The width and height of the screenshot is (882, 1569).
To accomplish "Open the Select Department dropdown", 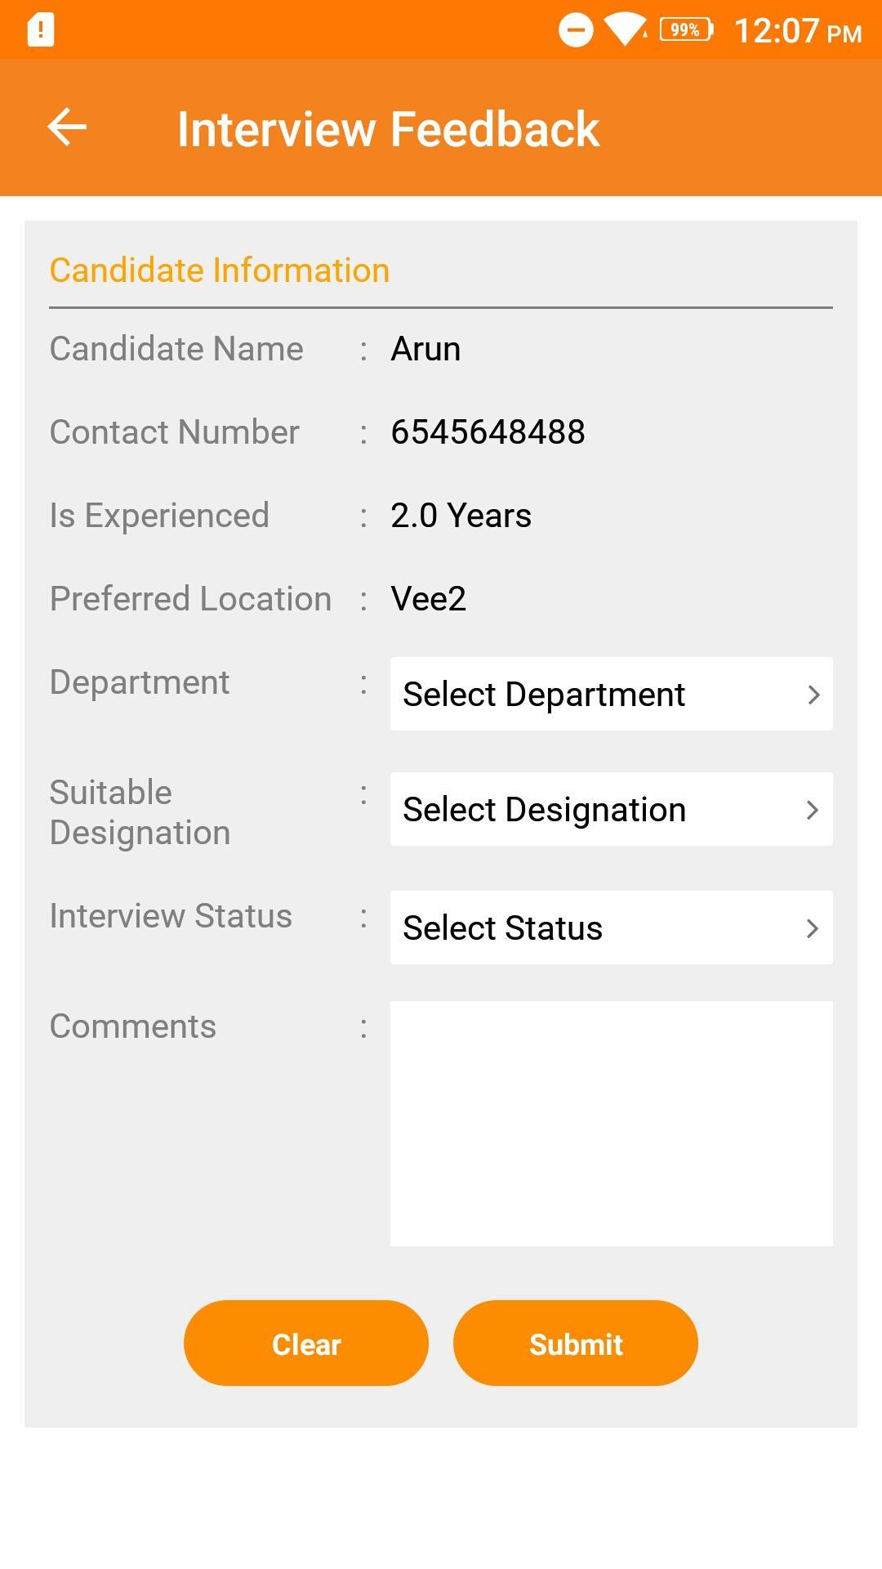I will pyautogui.click(x=612, y=694).
